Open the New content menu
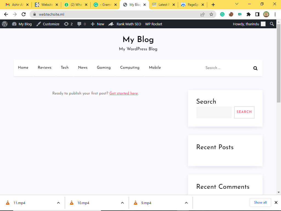 pos(97,24)
